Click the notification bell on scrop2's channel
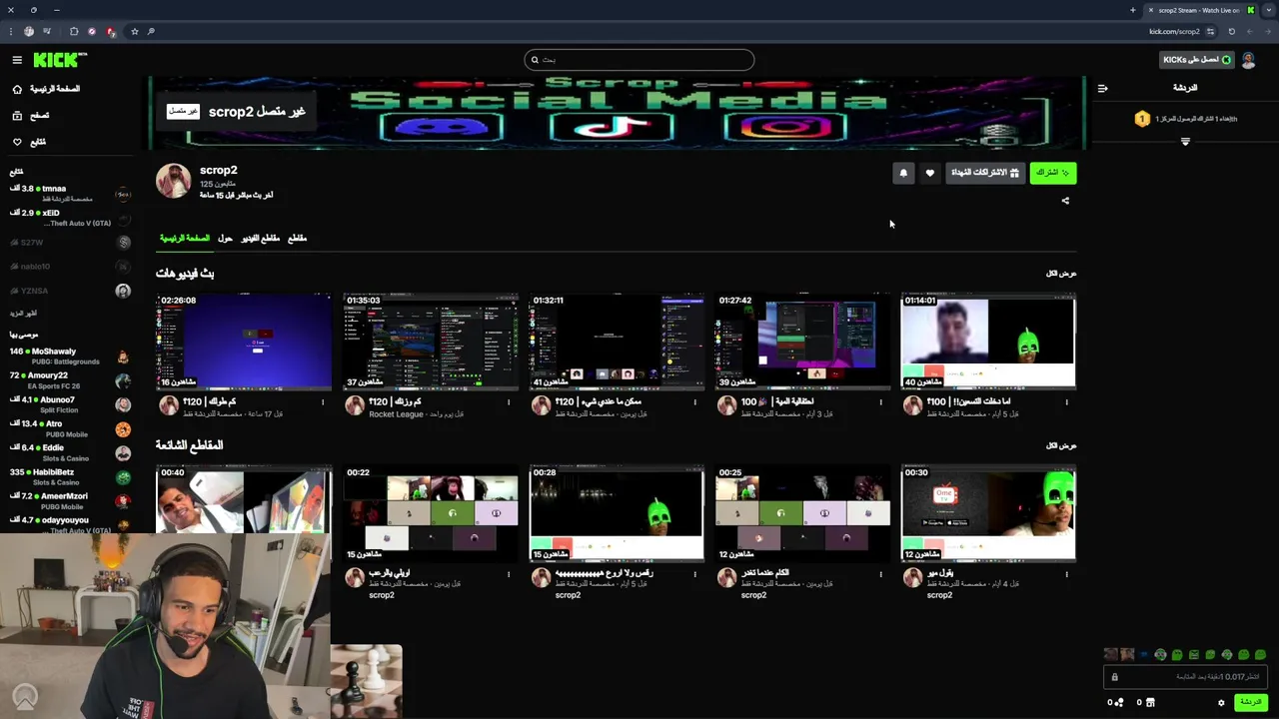 [903, 173]
